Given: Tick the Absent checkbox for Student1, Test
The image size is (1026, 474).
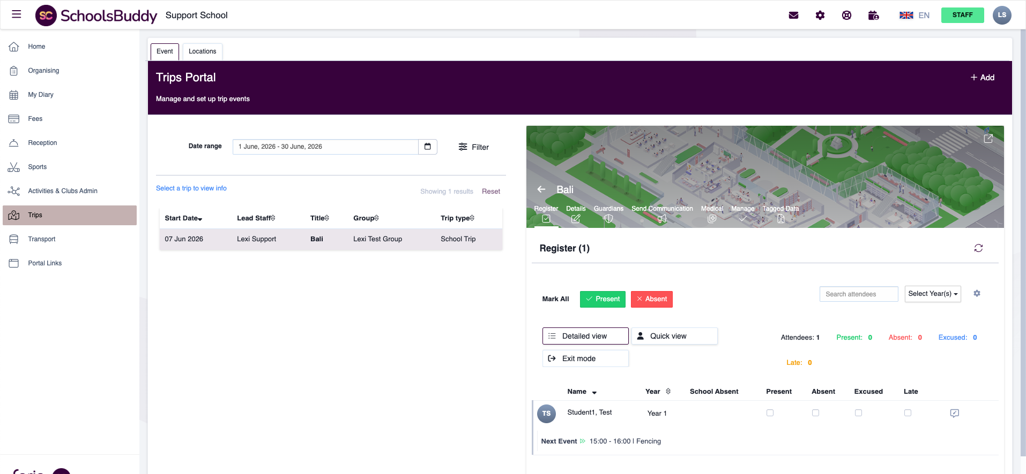Looking at the screenshot, I should coord(815,413).
